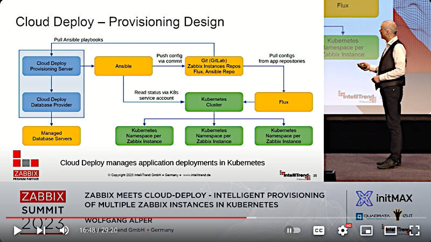This screenshot has height=242, width=431.
Task: Click the IntelliTrend logo on the slide footer
Action: point(295,175)
